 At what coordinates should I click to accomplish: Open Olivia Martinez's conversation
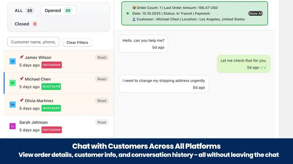(59, 105)
